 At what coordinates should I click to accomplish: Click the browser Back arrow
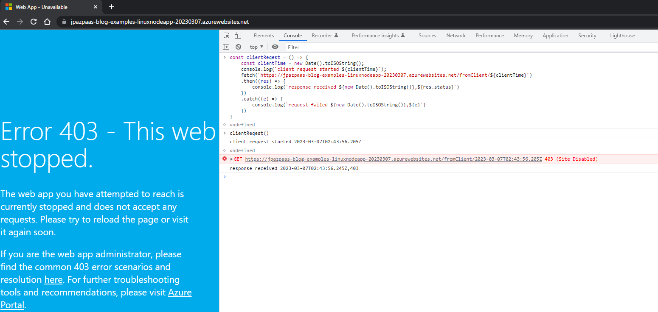click(x=6, y=22)
